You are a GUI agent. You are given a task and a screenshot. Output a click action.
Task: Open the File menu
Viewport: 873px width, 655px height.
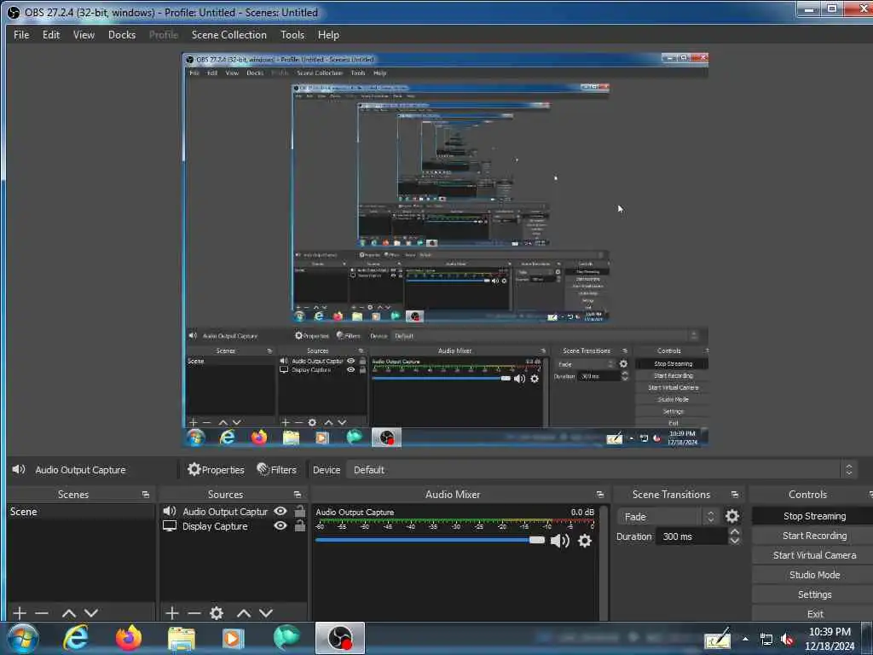coord(21,34)
